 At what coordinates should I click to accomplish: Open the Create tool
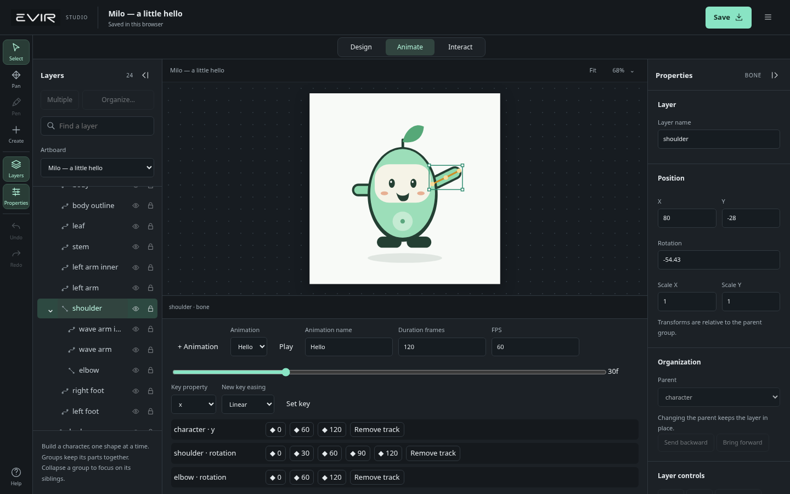pyautogui.click(x=16, y=134)
